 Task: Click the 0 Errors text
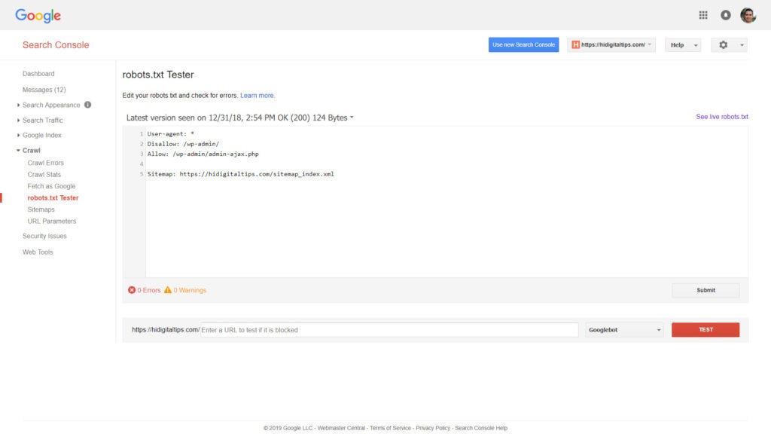(149, 290)
